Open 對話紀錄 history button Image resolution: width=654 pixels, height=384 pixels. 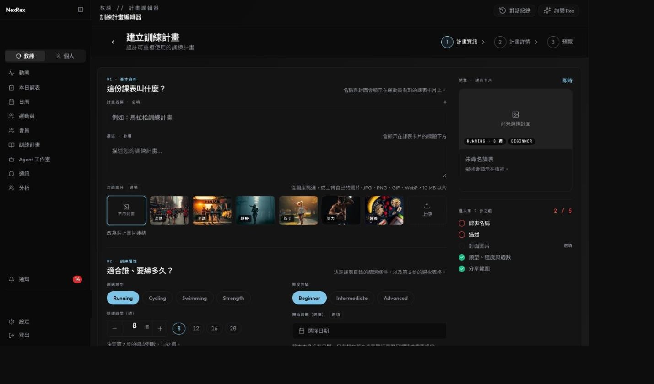tap(514, 11)
